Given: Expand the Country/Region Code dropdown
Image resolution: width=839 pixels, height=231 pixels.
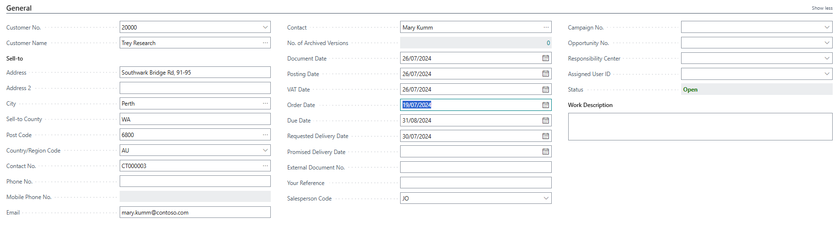Looking at the screenshot, I should tap(265, 150).
